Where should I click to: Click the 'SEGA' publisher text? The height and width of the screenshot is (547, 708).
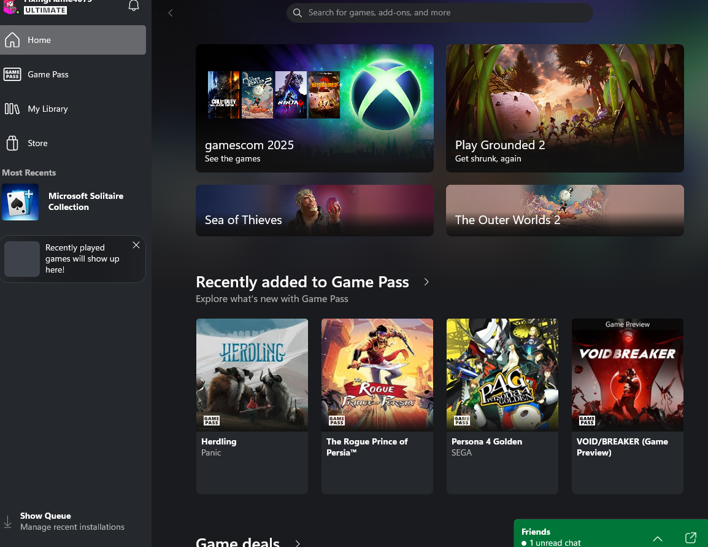click(x=461, y=452)
